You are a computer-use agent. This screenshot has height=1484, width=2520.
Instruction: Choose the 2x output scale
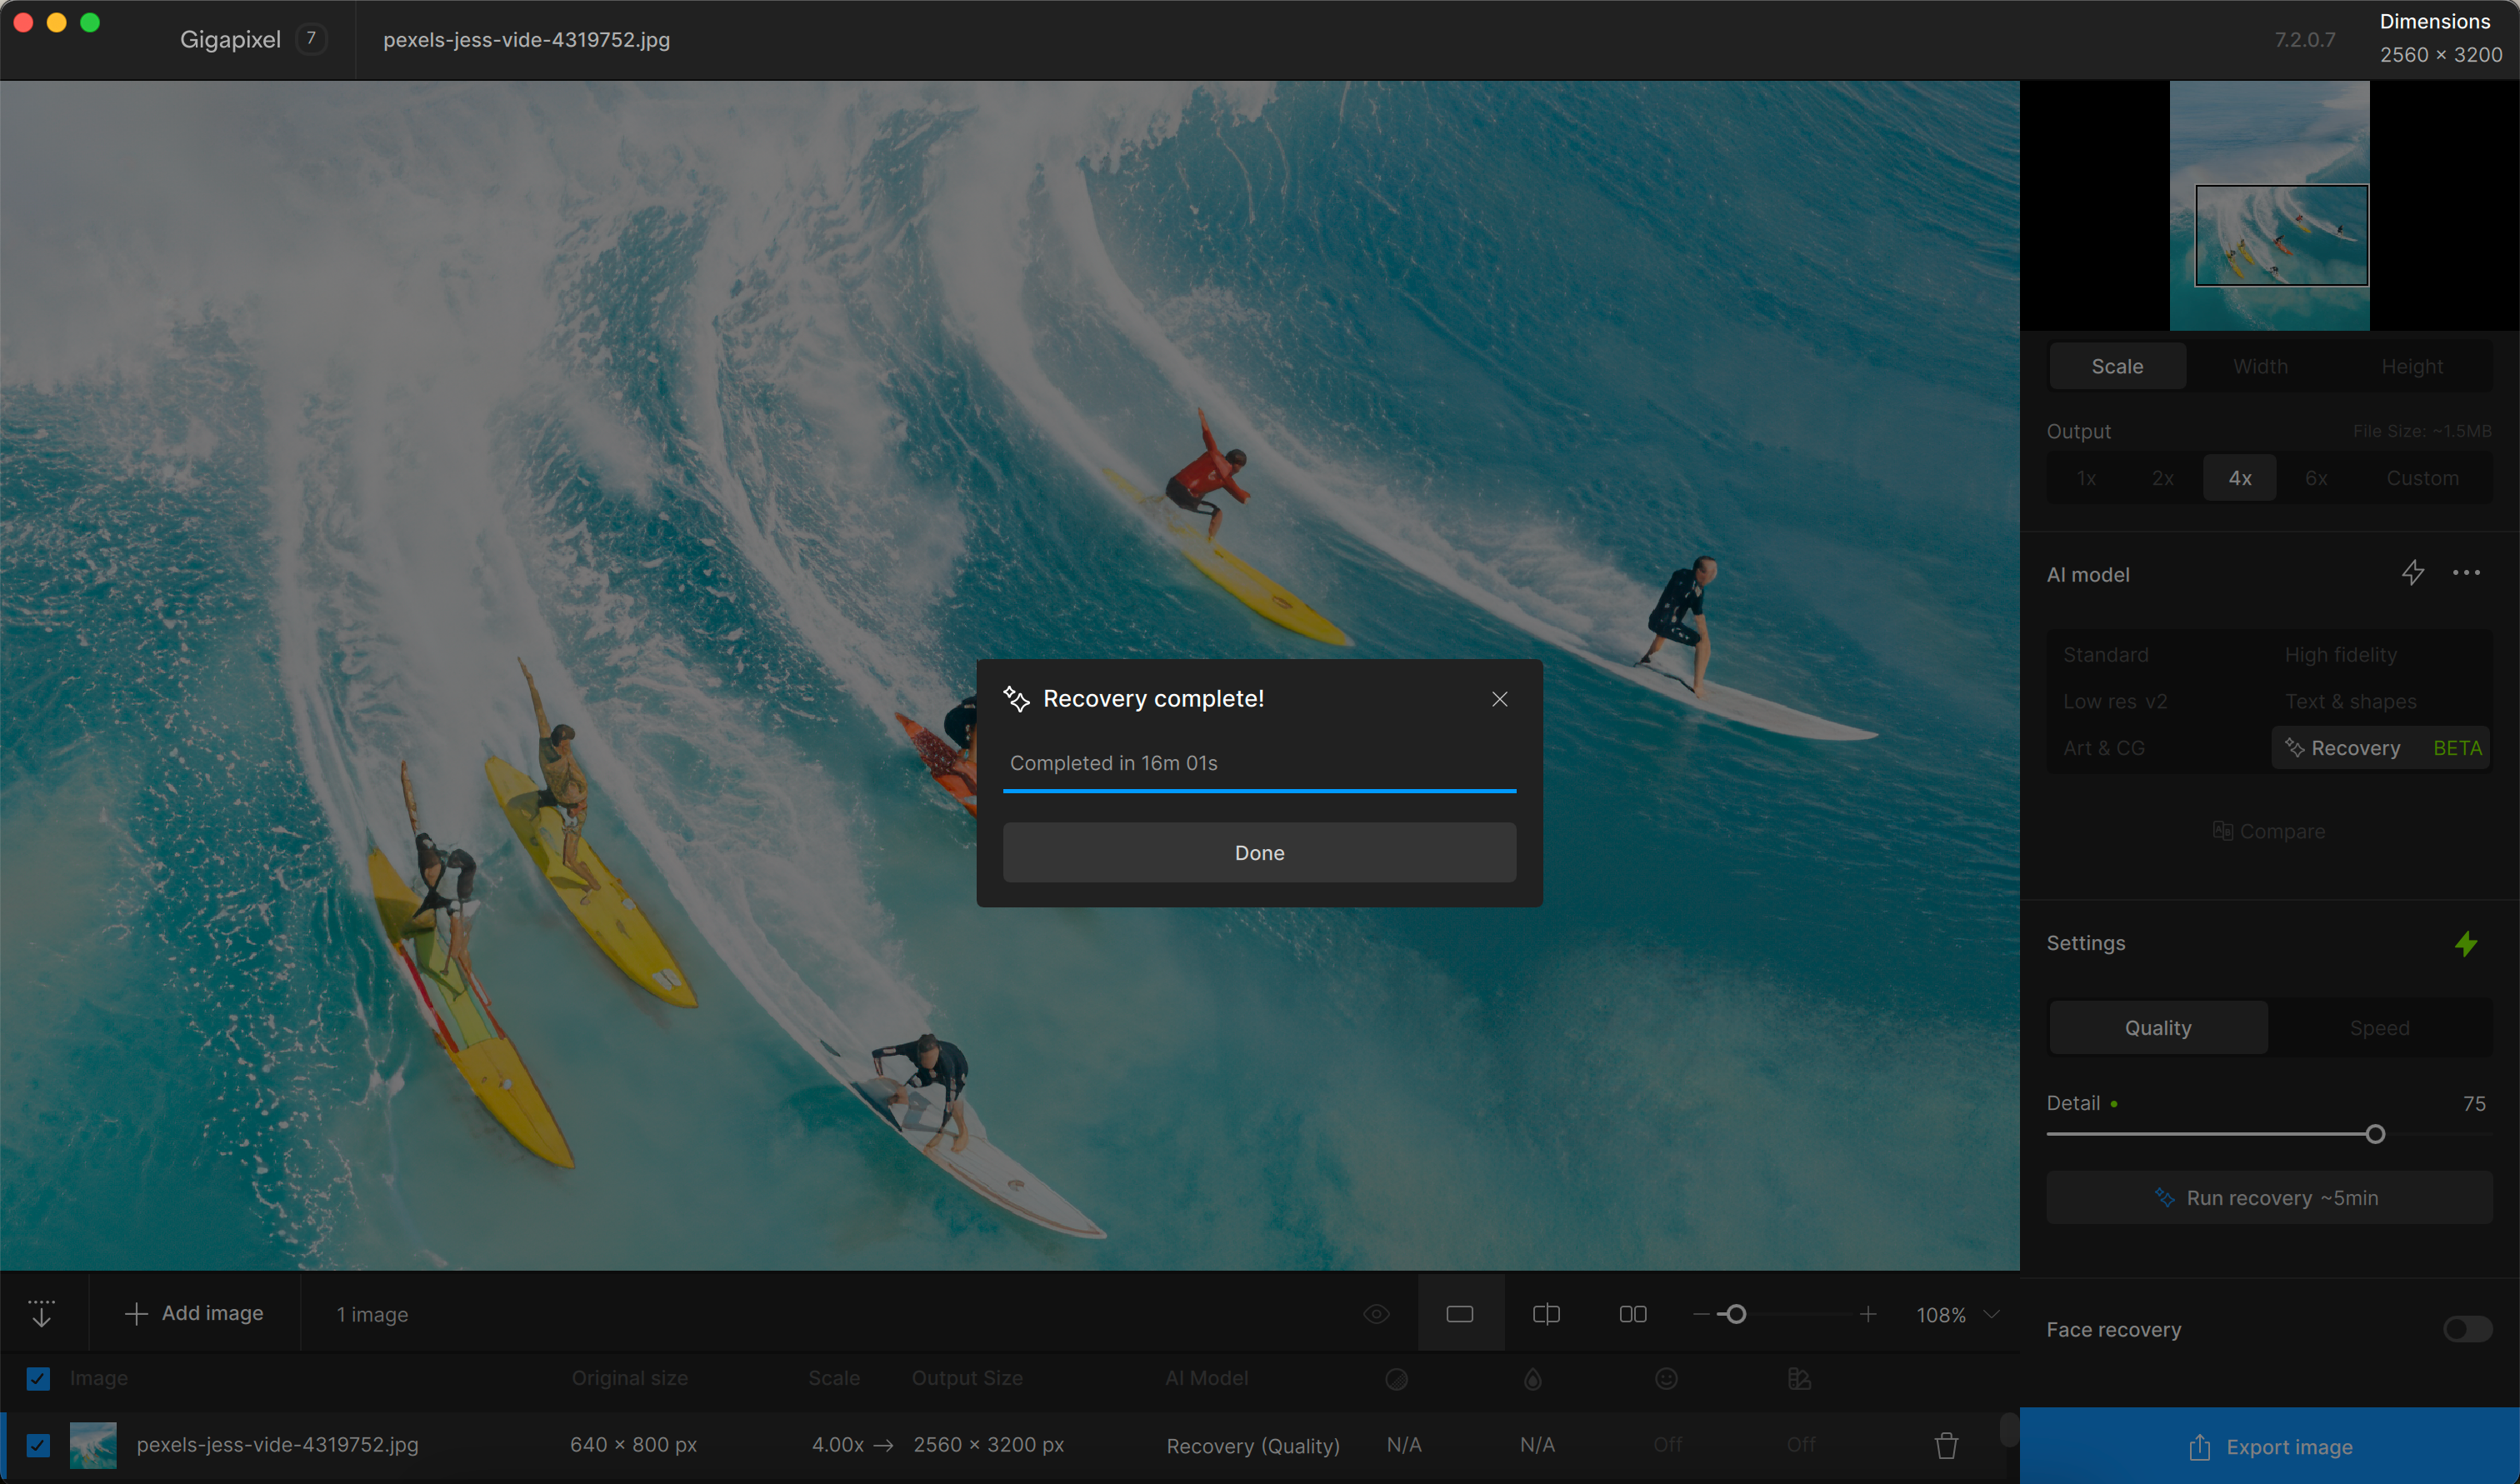tap(2162, 478)
